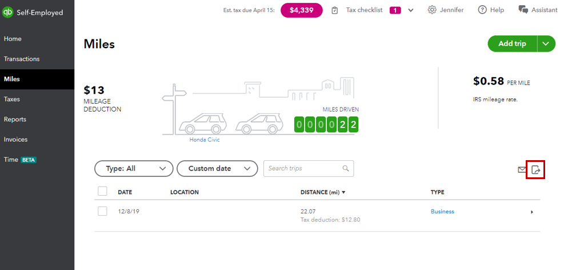Viewport: 572px width, 270px height.
Task: Open the Tax checklist link
Action: coord(365,10)
